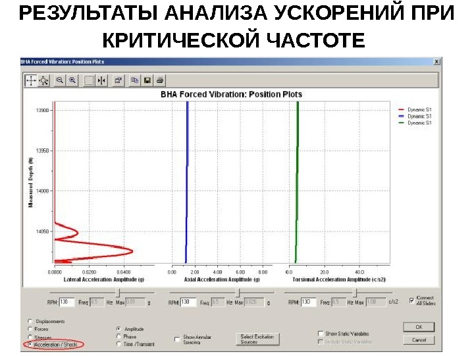Click the 13950 depth axis tick label
The image size is (474, 356).
(x=42, y=151)
